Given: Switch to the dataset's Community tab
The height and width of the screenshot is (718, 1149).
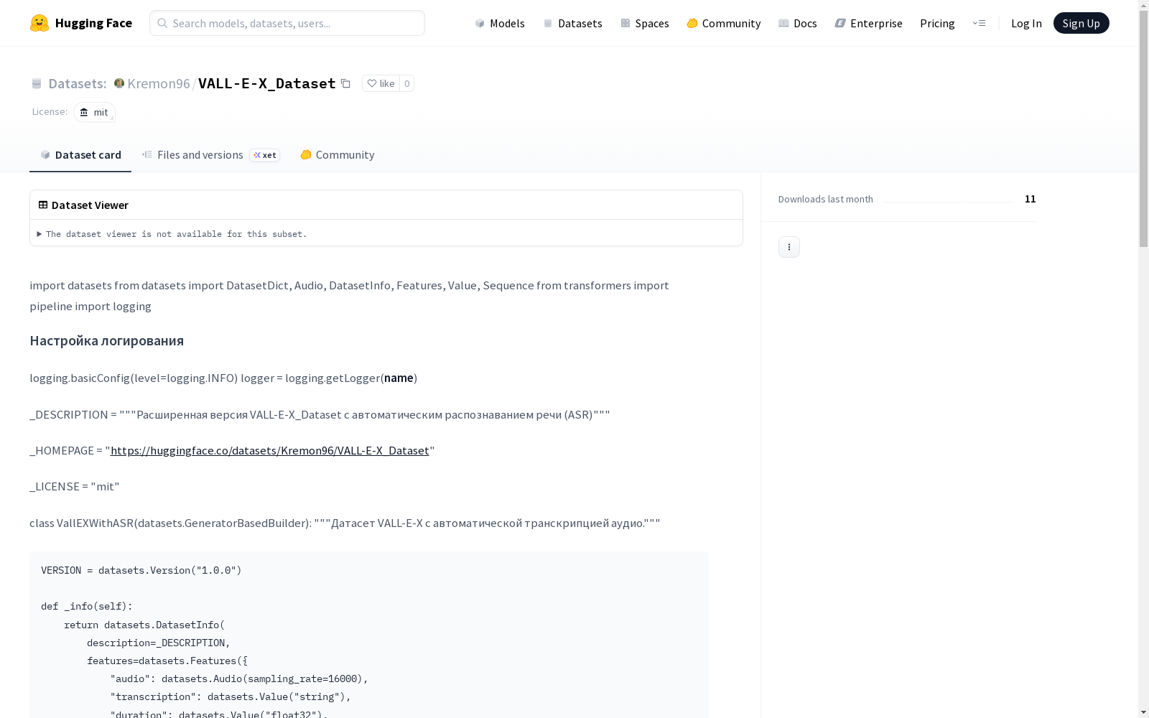Looking at the screenshot, I should point(338,154).
